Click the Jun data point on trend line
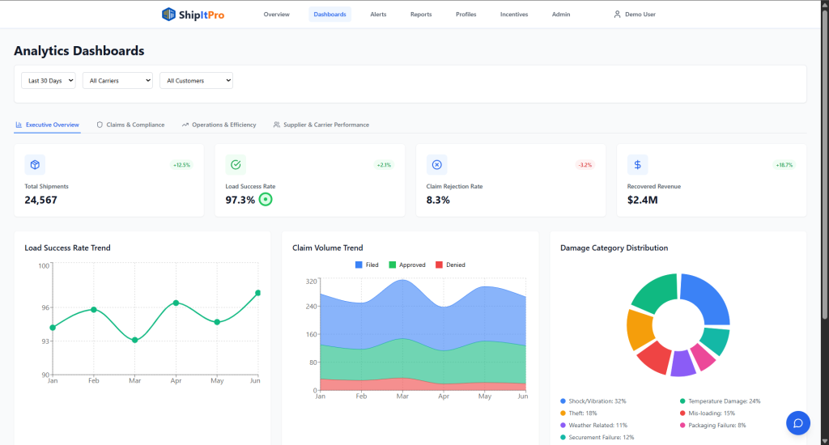The image size is (829, 445). click(257, 293)
